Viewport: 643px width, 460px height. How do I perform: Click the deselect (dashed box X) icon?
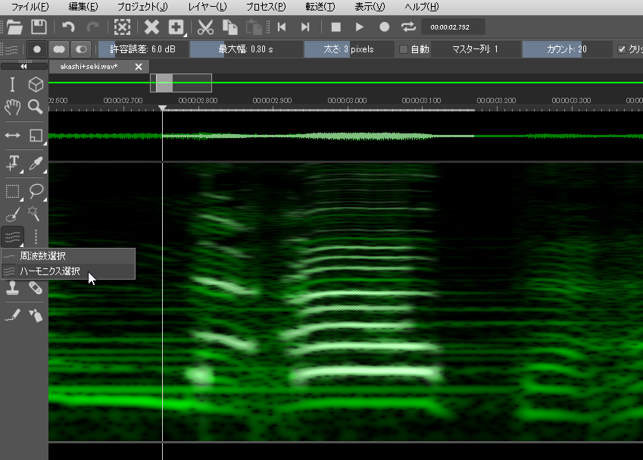click(122, 27)
